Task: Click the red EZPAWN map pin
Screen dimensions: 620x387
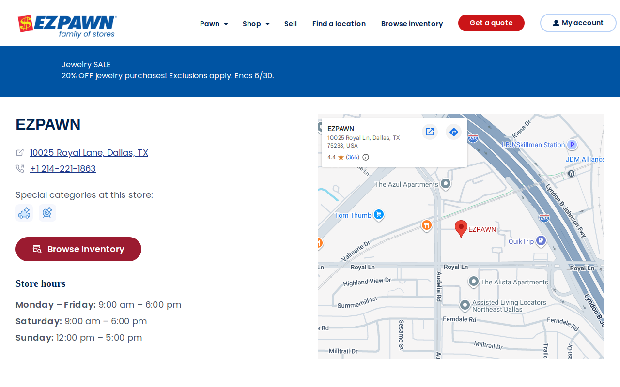Action: 461,228
